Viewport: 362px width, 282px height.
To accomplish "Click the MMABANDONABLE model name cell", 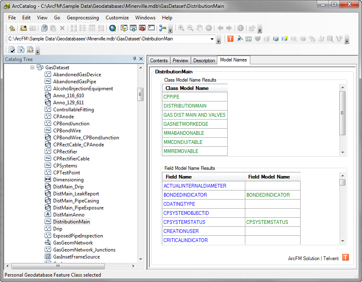I will pos(195,133).
